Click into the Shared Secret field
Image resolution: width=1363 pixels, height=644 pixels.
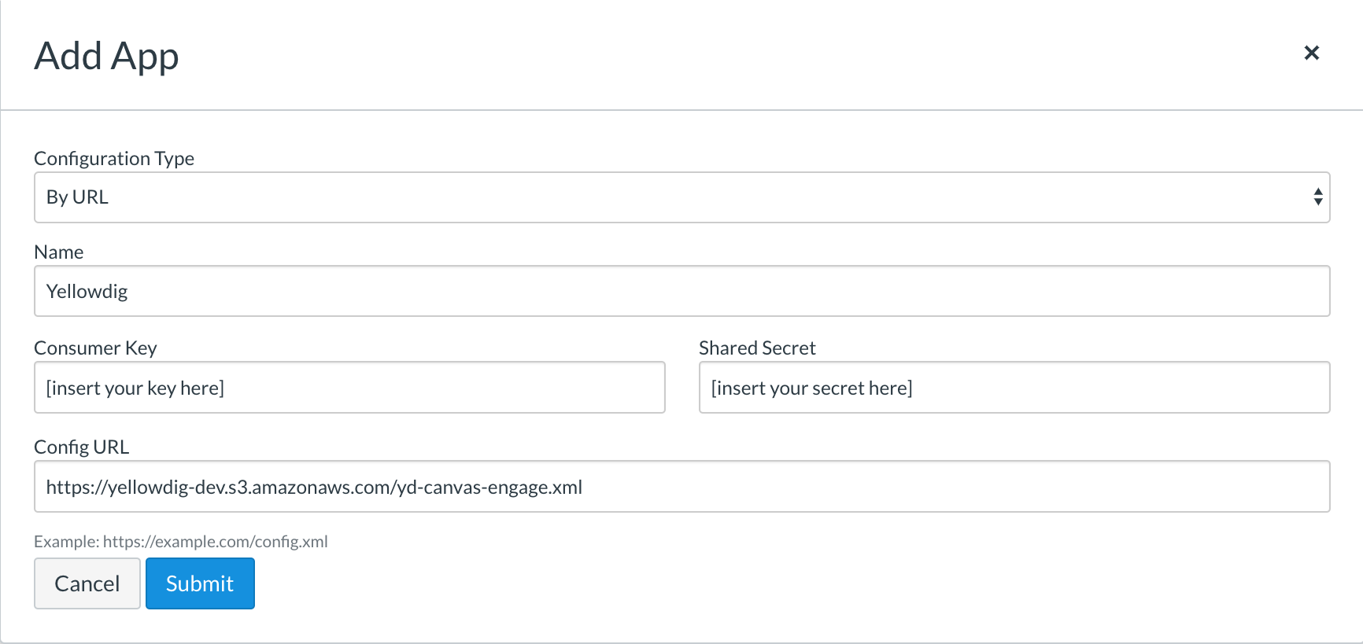(1014, 388)
